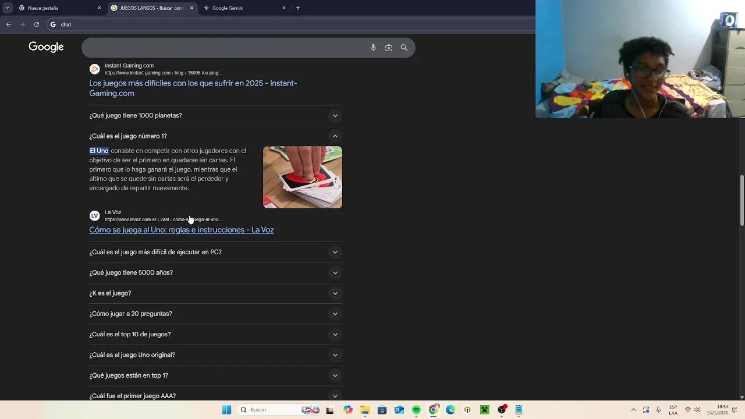The width and height of the screenshot is (745, 419).
Task: Click the microphone icon in system tray
Action: [658, 410]
